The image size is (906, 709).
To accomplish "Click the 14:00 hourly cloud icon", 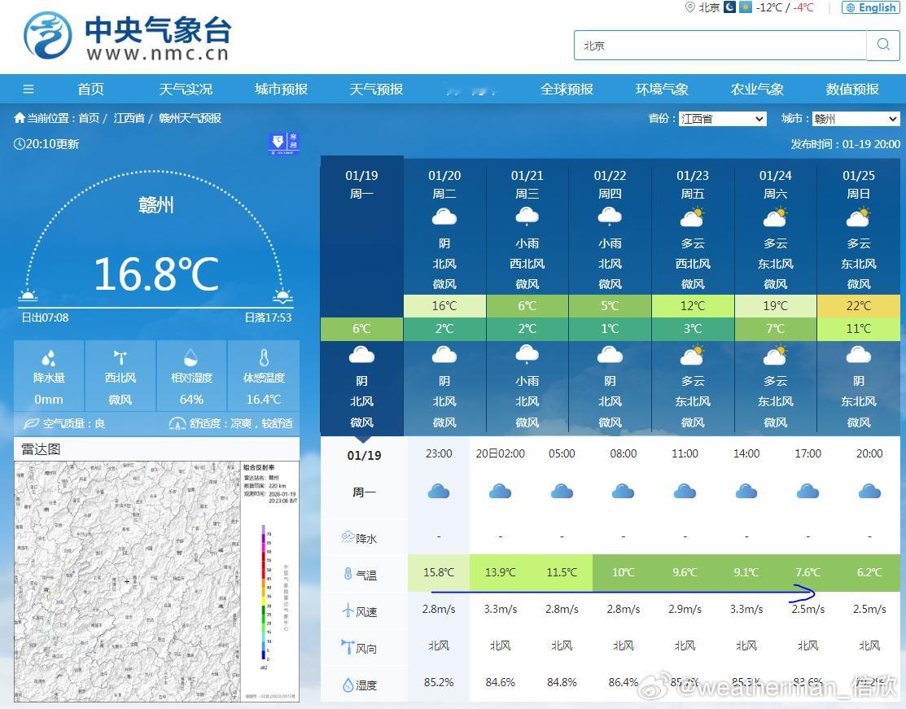I will (746, 492).
